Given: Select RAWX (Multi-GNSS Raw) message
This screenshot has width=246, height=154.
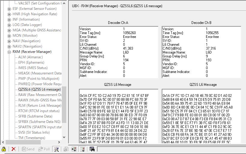Looking at the screenshot, I should (40, 100).
